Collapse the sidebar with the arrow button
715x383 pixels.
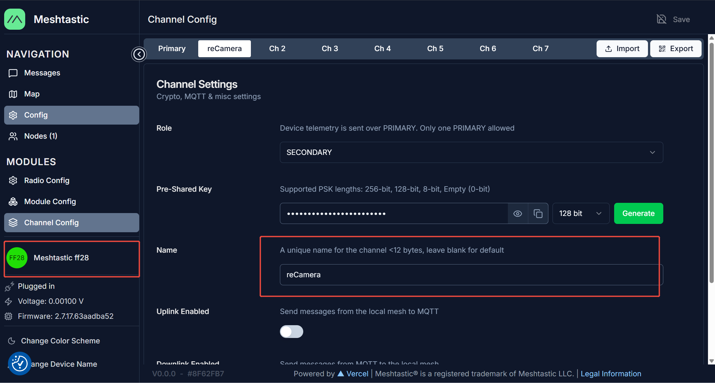pyautogui.click(x=139, y=54)
